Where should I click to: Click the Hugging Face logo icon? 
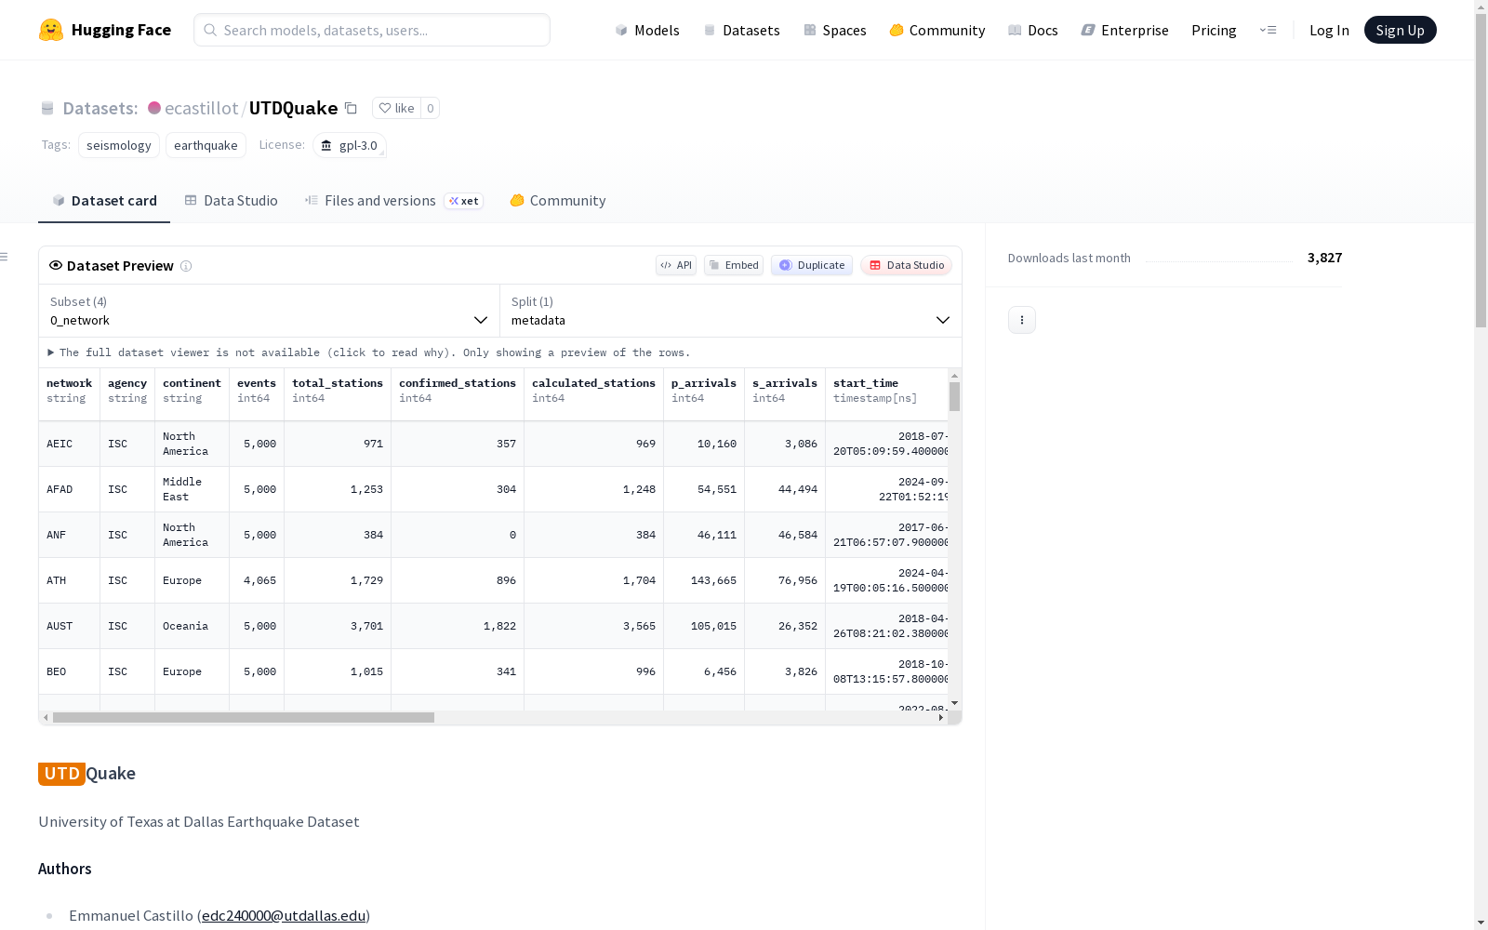(x=51, y=30)
